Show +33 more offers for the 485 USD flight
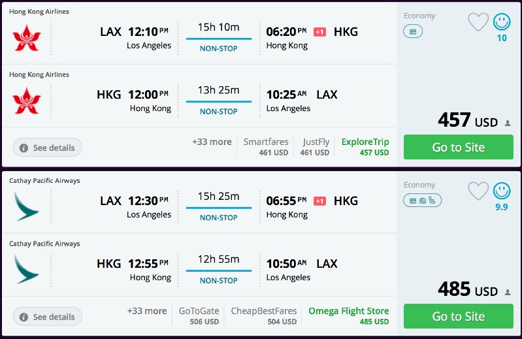The image size is (522, 339). coord(147,311)
